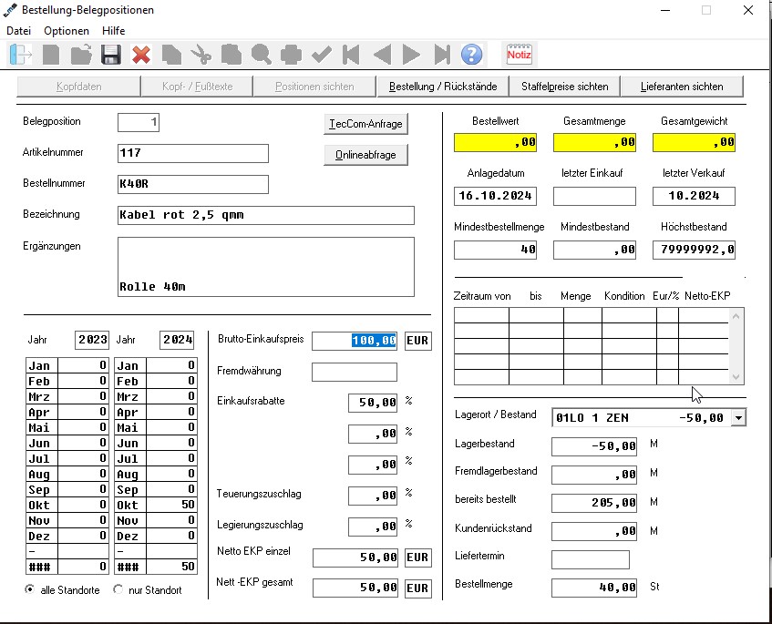772x624 pixels.
Task: Click the checkmark confirm icon
Action: coord(321,54)
